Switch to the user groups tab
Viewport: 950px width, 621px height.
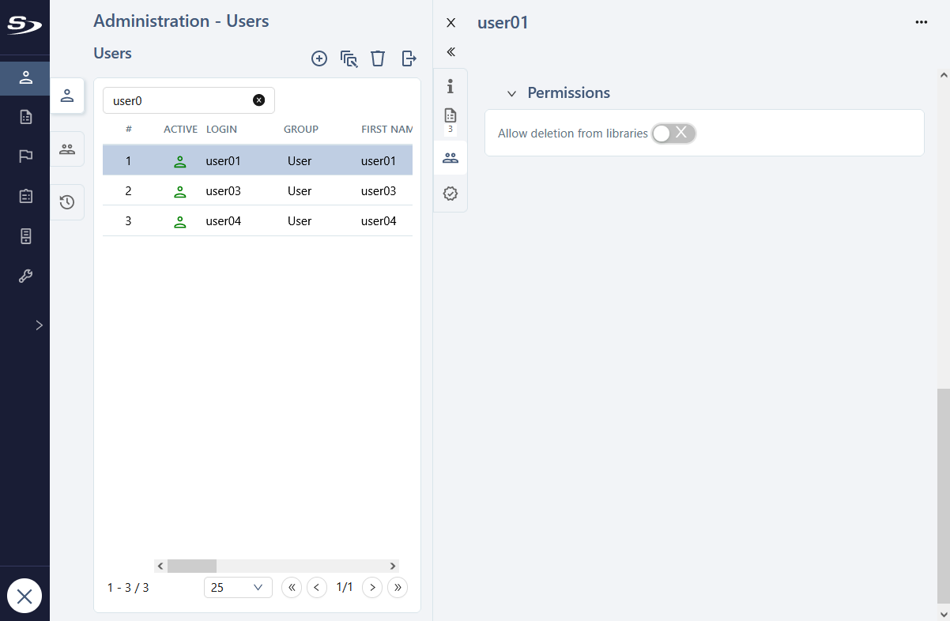click(x=67, y=149)
